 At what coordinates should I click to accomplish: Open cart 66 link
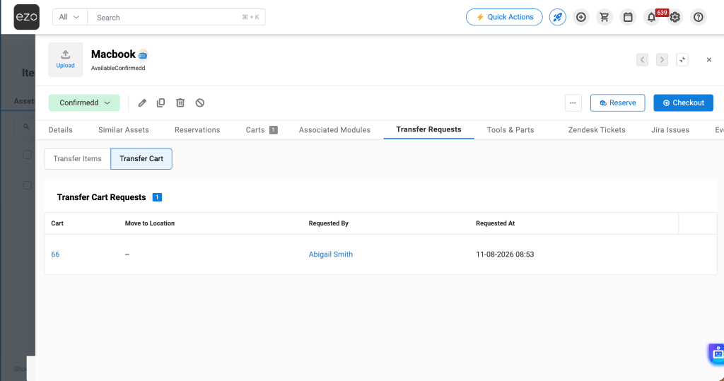55,254
